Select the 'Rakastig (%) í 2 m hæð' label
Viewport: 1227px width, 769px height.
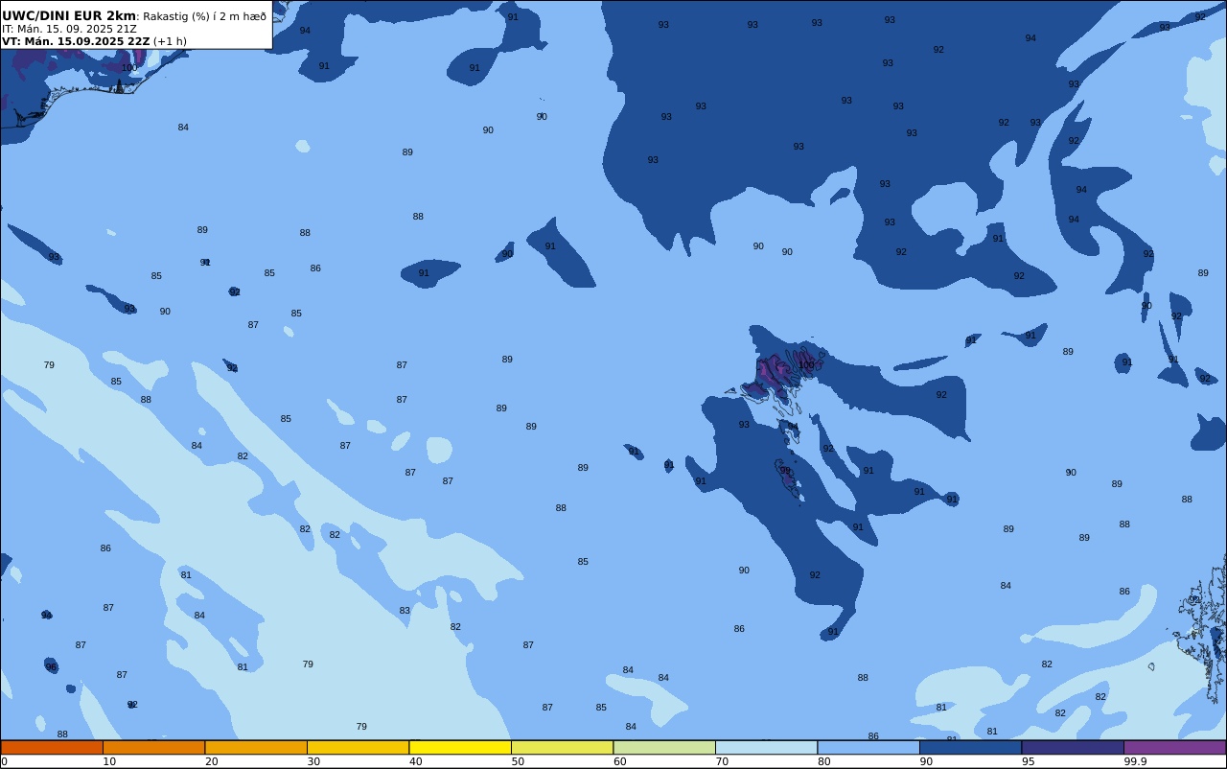point(205,16)
